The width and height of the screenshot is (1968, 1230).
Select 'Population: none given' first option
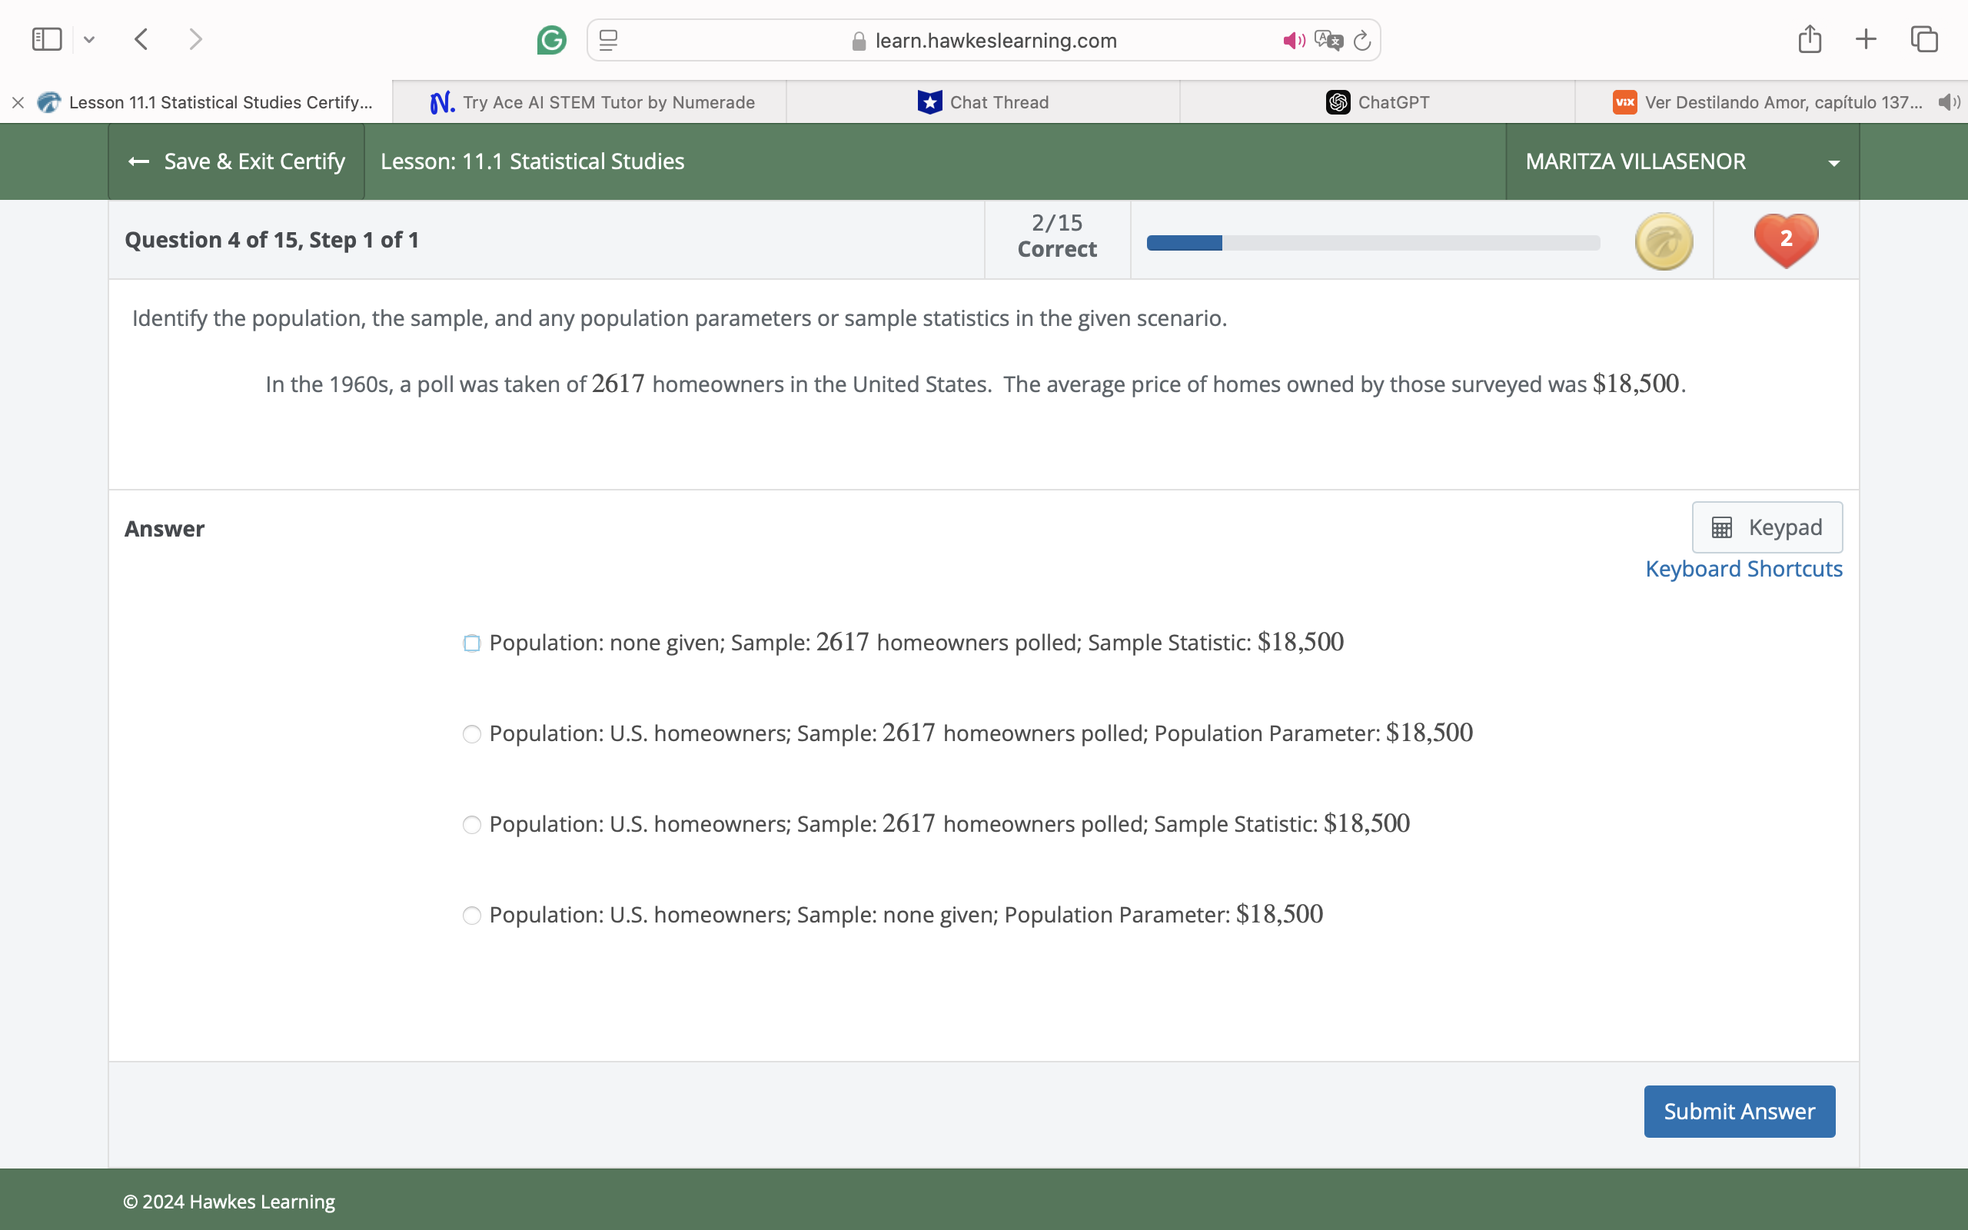(x=472, y=643)
